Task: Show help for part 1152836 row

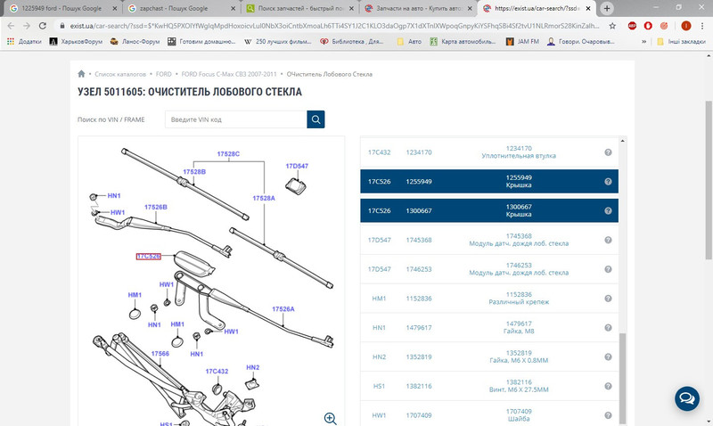Action: (x=608, y=299)
